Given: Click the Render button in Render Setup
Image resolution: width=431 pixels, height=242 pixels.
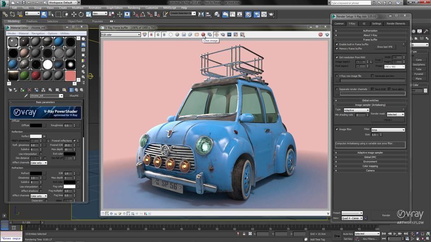Looking at the screenshot, I should tap(386, 215).
